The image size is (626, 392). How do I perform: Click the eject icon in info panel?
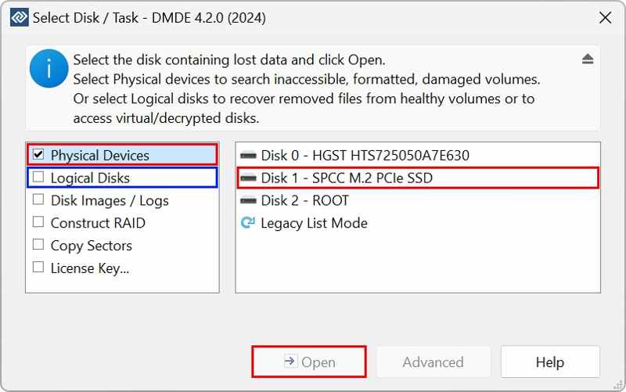click(x=588, y=59)
